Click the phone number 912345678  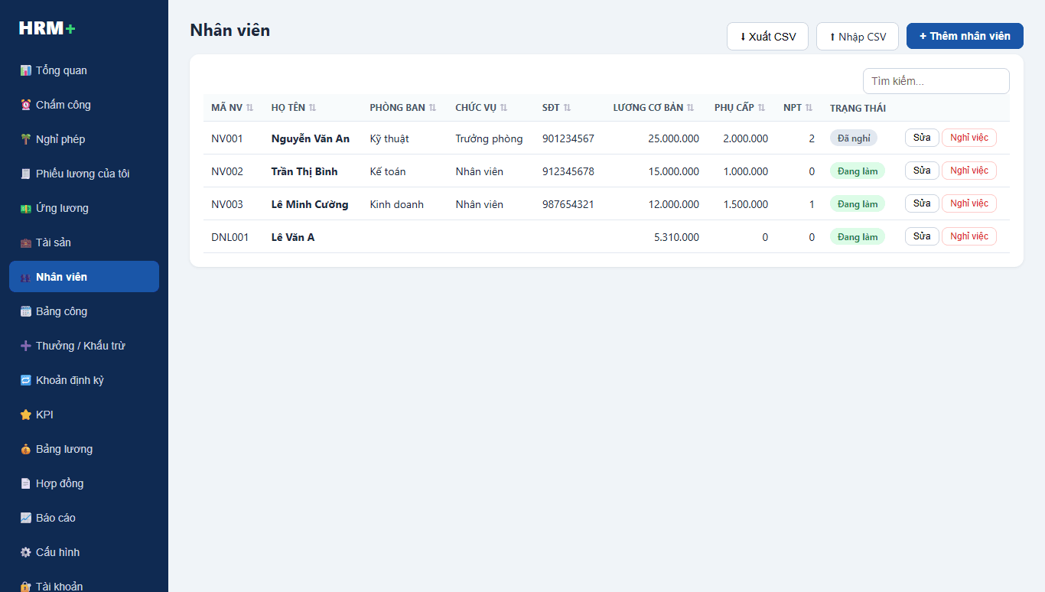pyautogui.click(x=568, y=171)
